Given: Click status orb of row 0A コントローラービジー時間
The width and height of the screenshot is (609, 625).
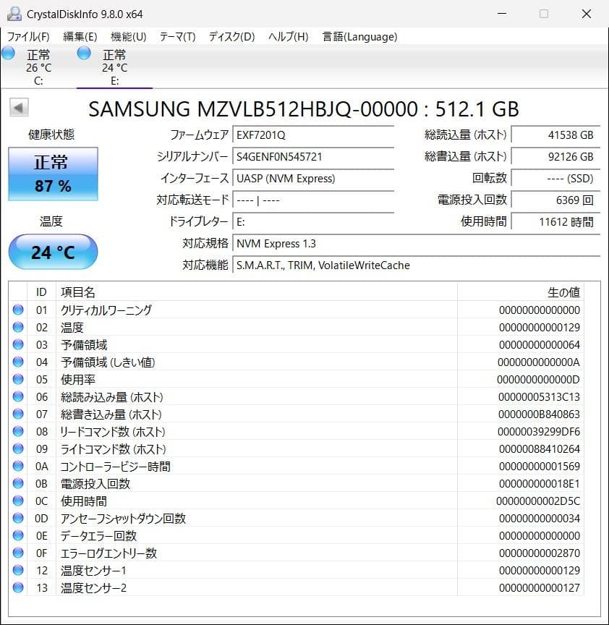Looking at the screenshot, I should coord(18,466).
